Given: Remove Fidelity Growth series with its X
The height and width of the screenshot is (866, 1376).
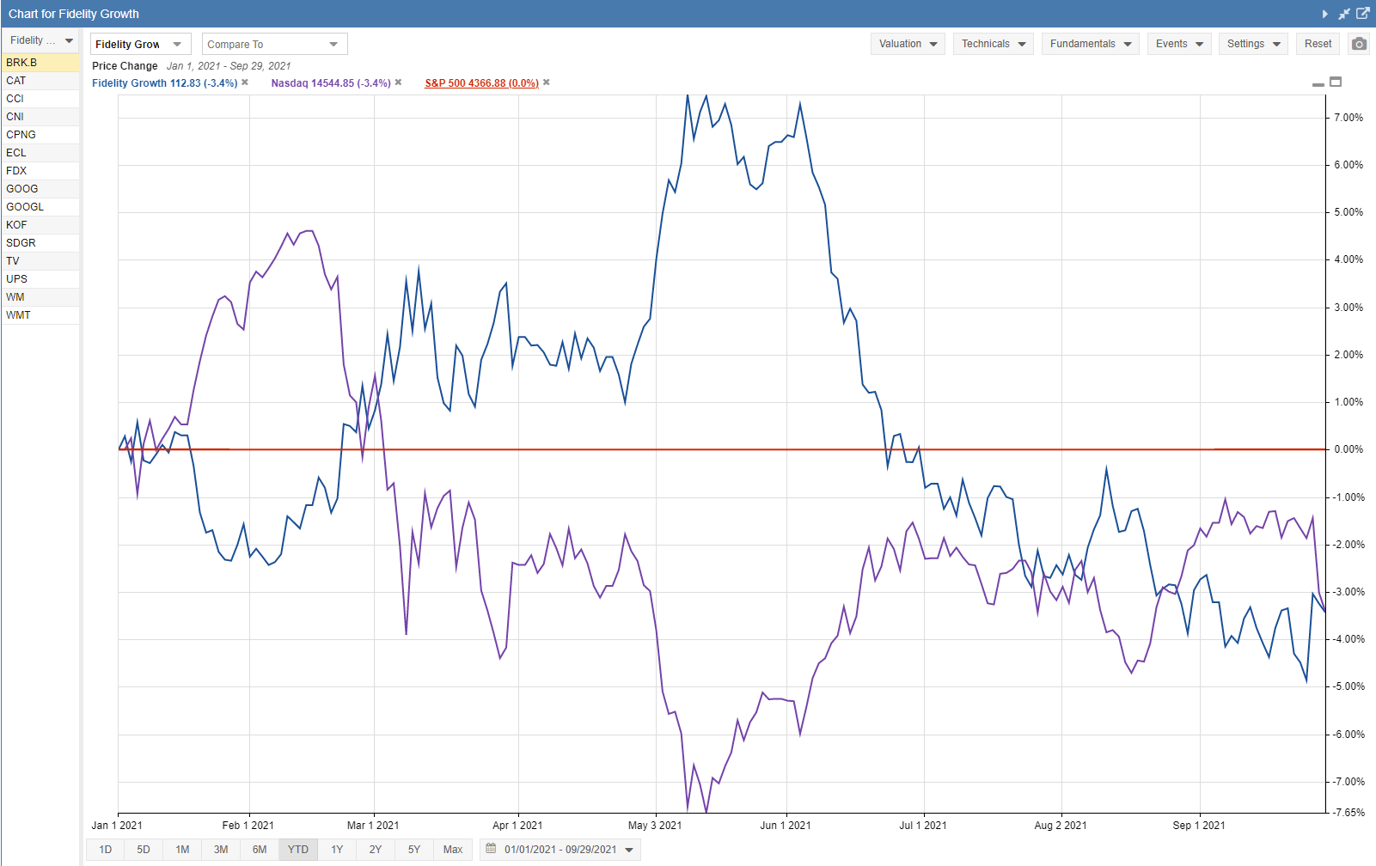Looking at the screenshot, I should [245, 82].
